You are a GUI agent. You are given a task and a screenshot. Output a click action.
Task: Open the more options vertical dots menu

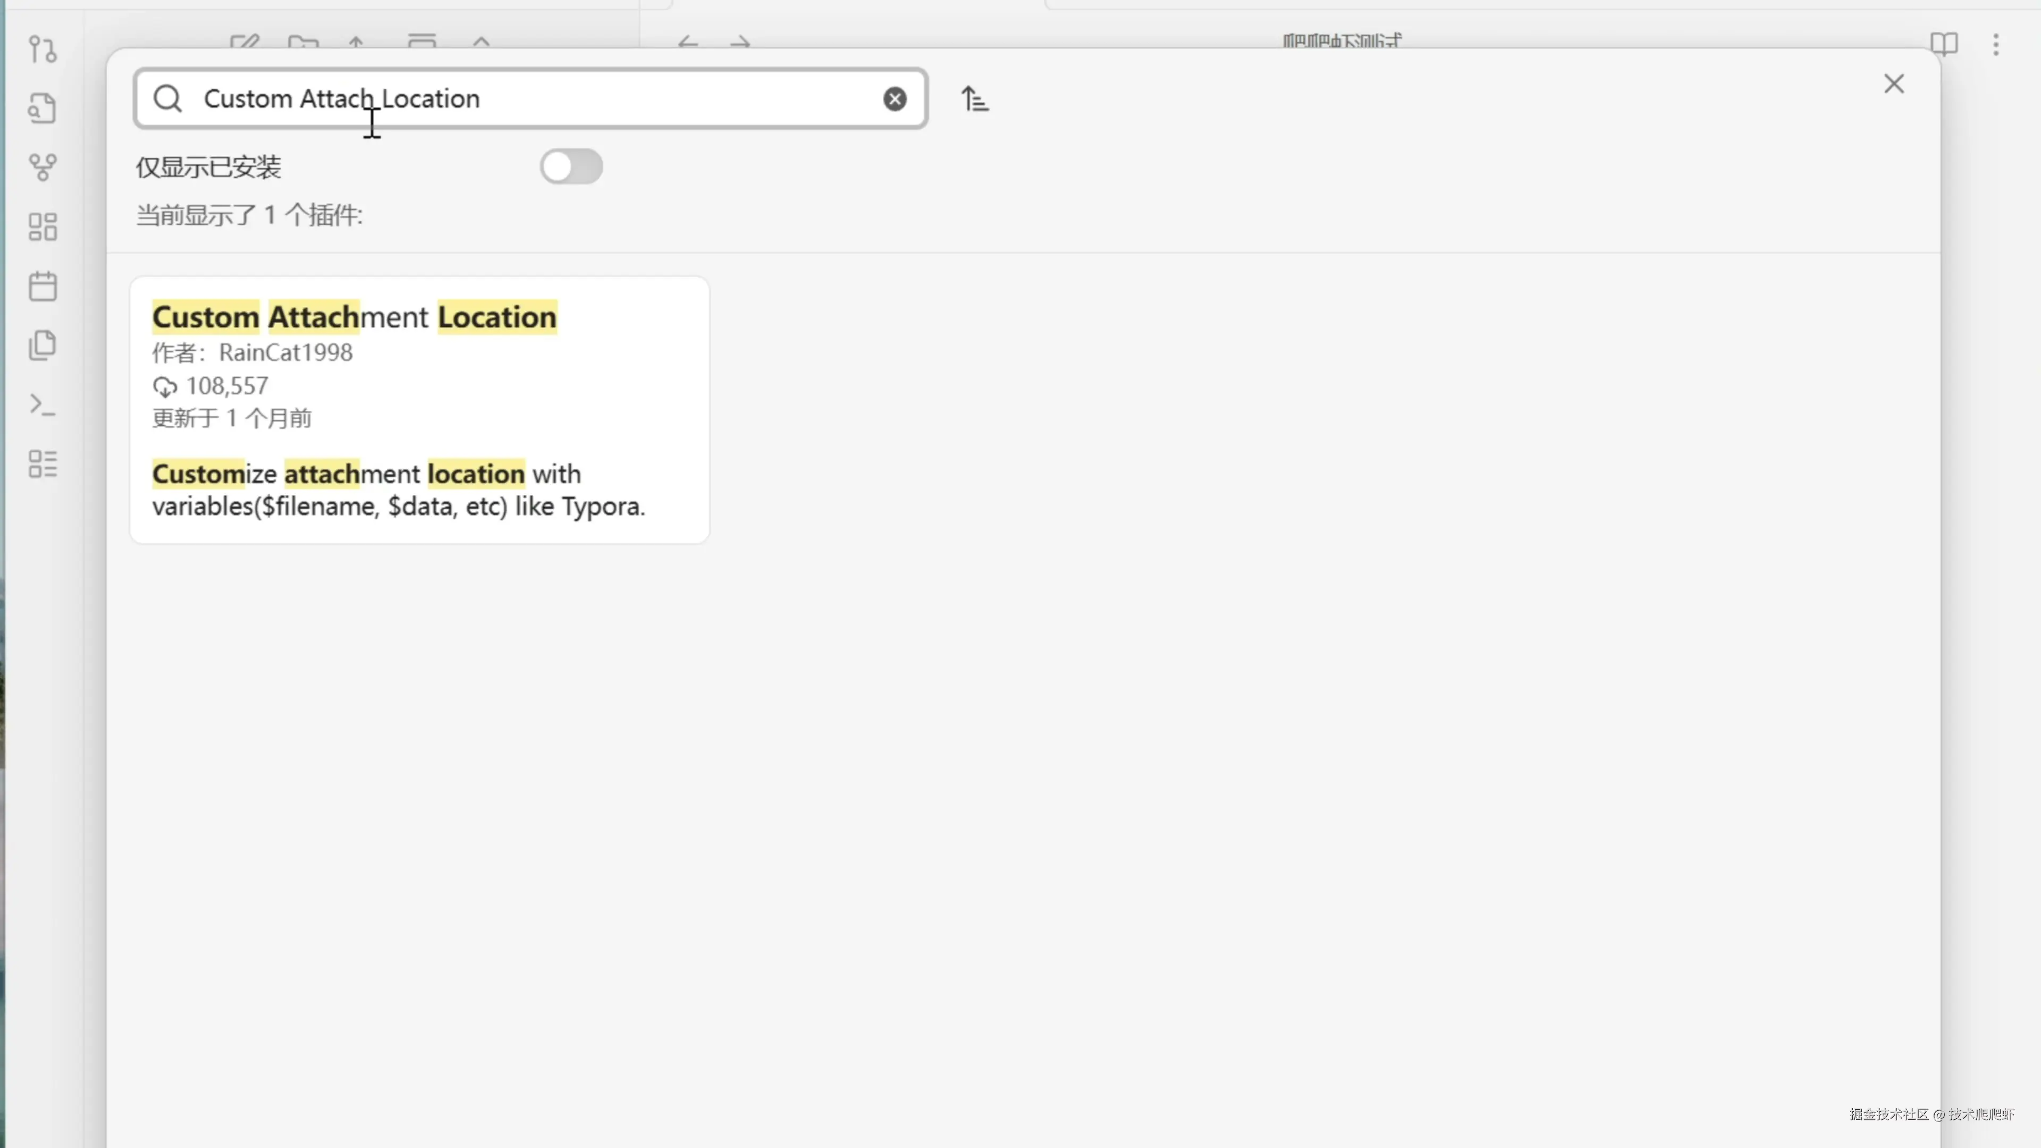pos(1996,44)
